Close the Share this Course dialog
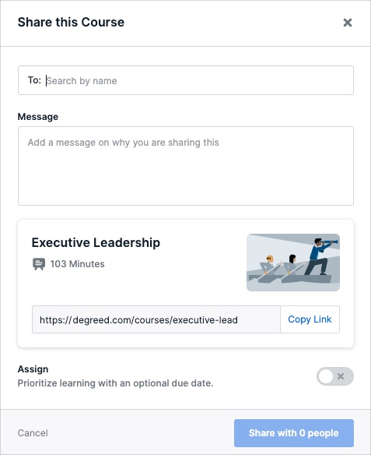Screen dimensions: 371x455 click(x=347, y=23)
